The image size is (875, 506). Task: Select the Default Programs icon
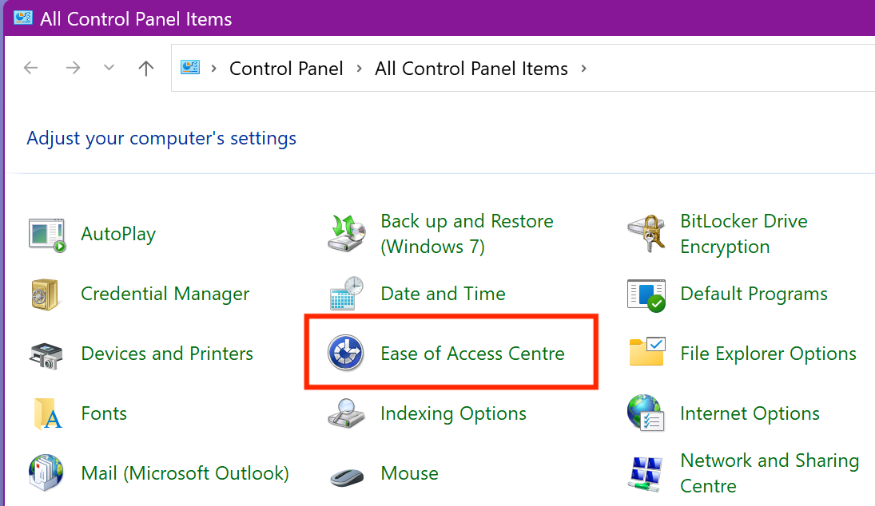pyautogui.click(x=754, y=293)
